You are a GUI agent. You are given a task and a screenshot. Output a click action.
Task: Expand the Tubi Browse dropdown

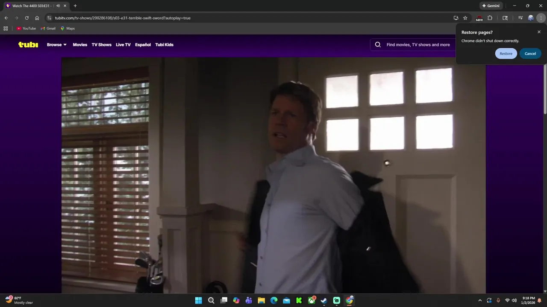(57, 44)
